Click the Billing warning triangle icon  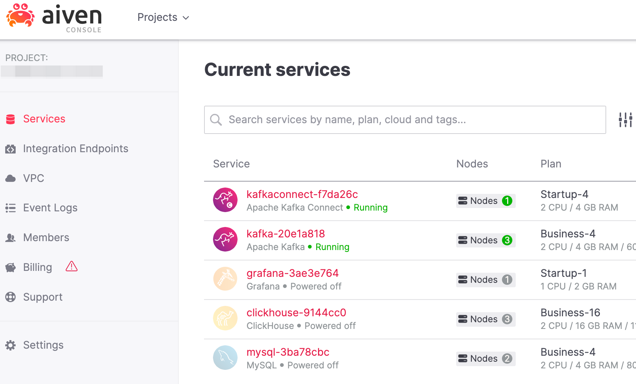[71, 266]
